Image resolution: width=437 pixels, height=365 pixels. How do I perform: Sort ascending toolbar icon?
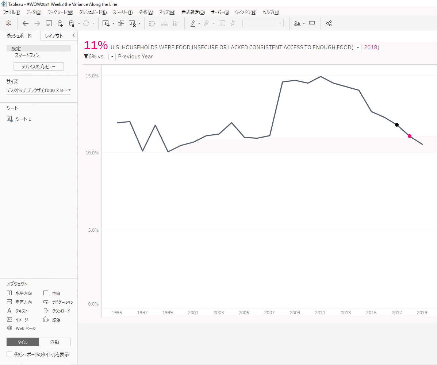164,23
